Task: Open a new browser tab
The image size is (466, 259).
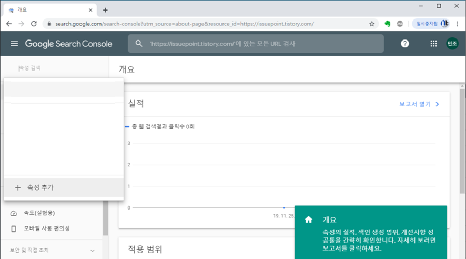Action: (x=105, y=10)
